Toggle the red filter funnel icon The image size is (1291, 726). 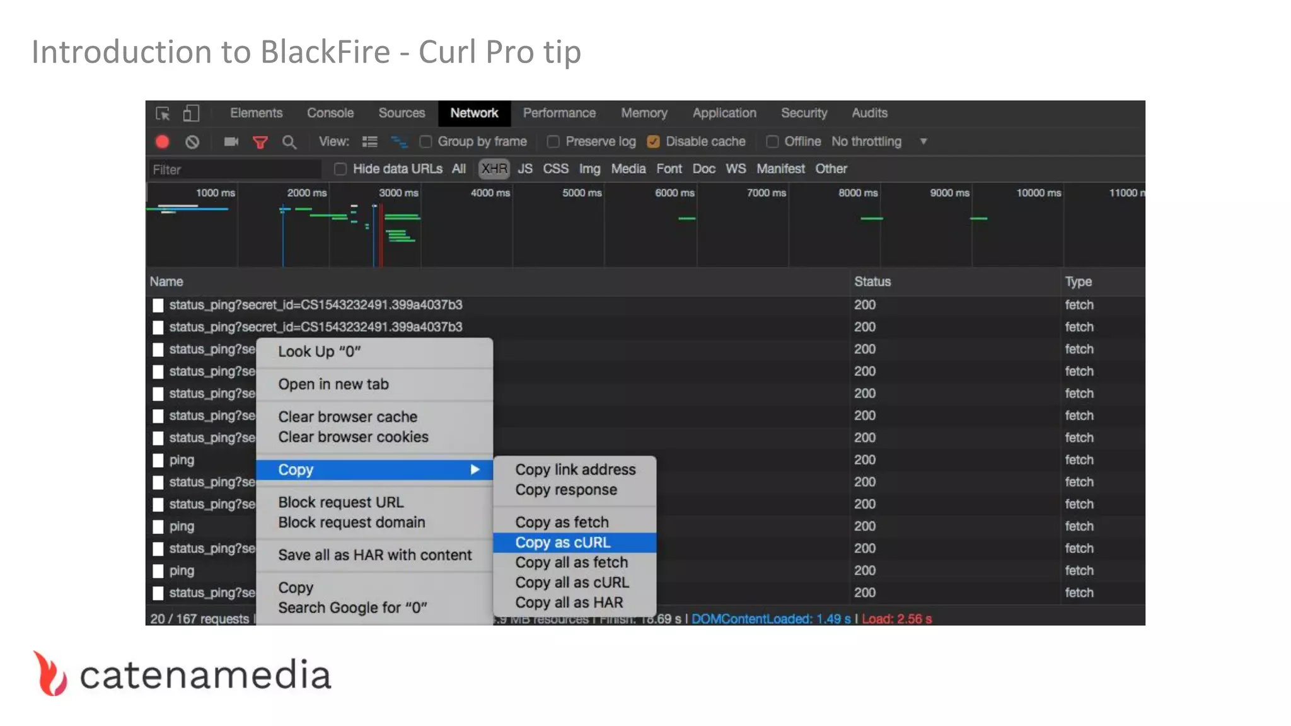260,142
